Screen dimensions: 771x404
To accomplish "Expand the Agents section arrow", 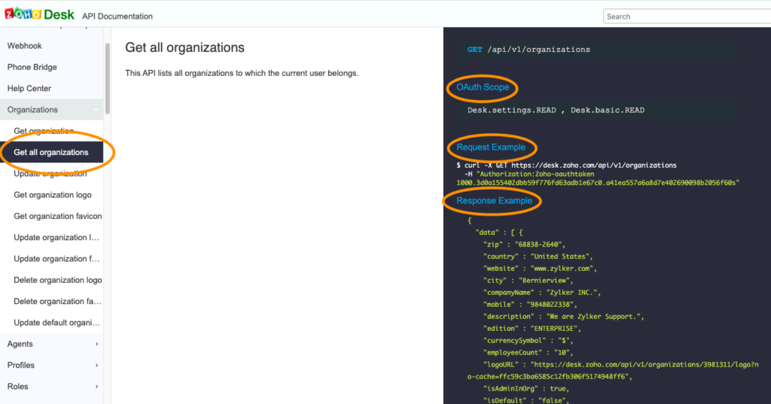I will point(97,344).
